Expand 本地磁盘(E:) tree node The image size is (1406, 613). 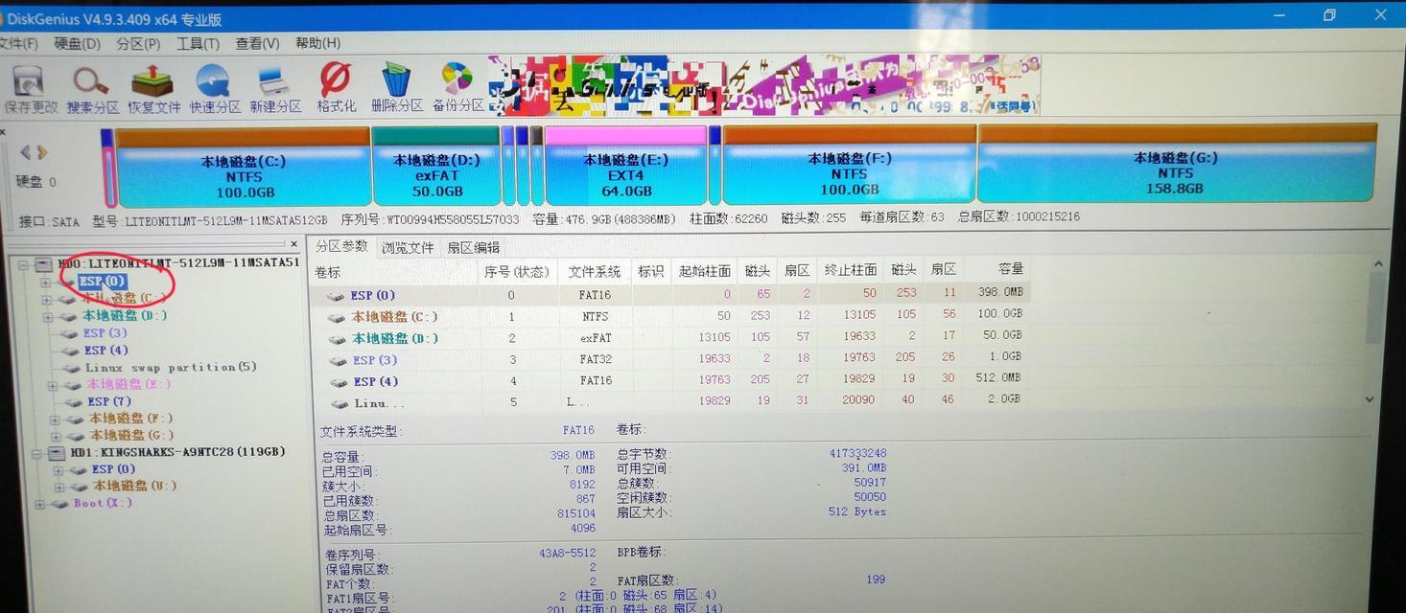[53, 385]
